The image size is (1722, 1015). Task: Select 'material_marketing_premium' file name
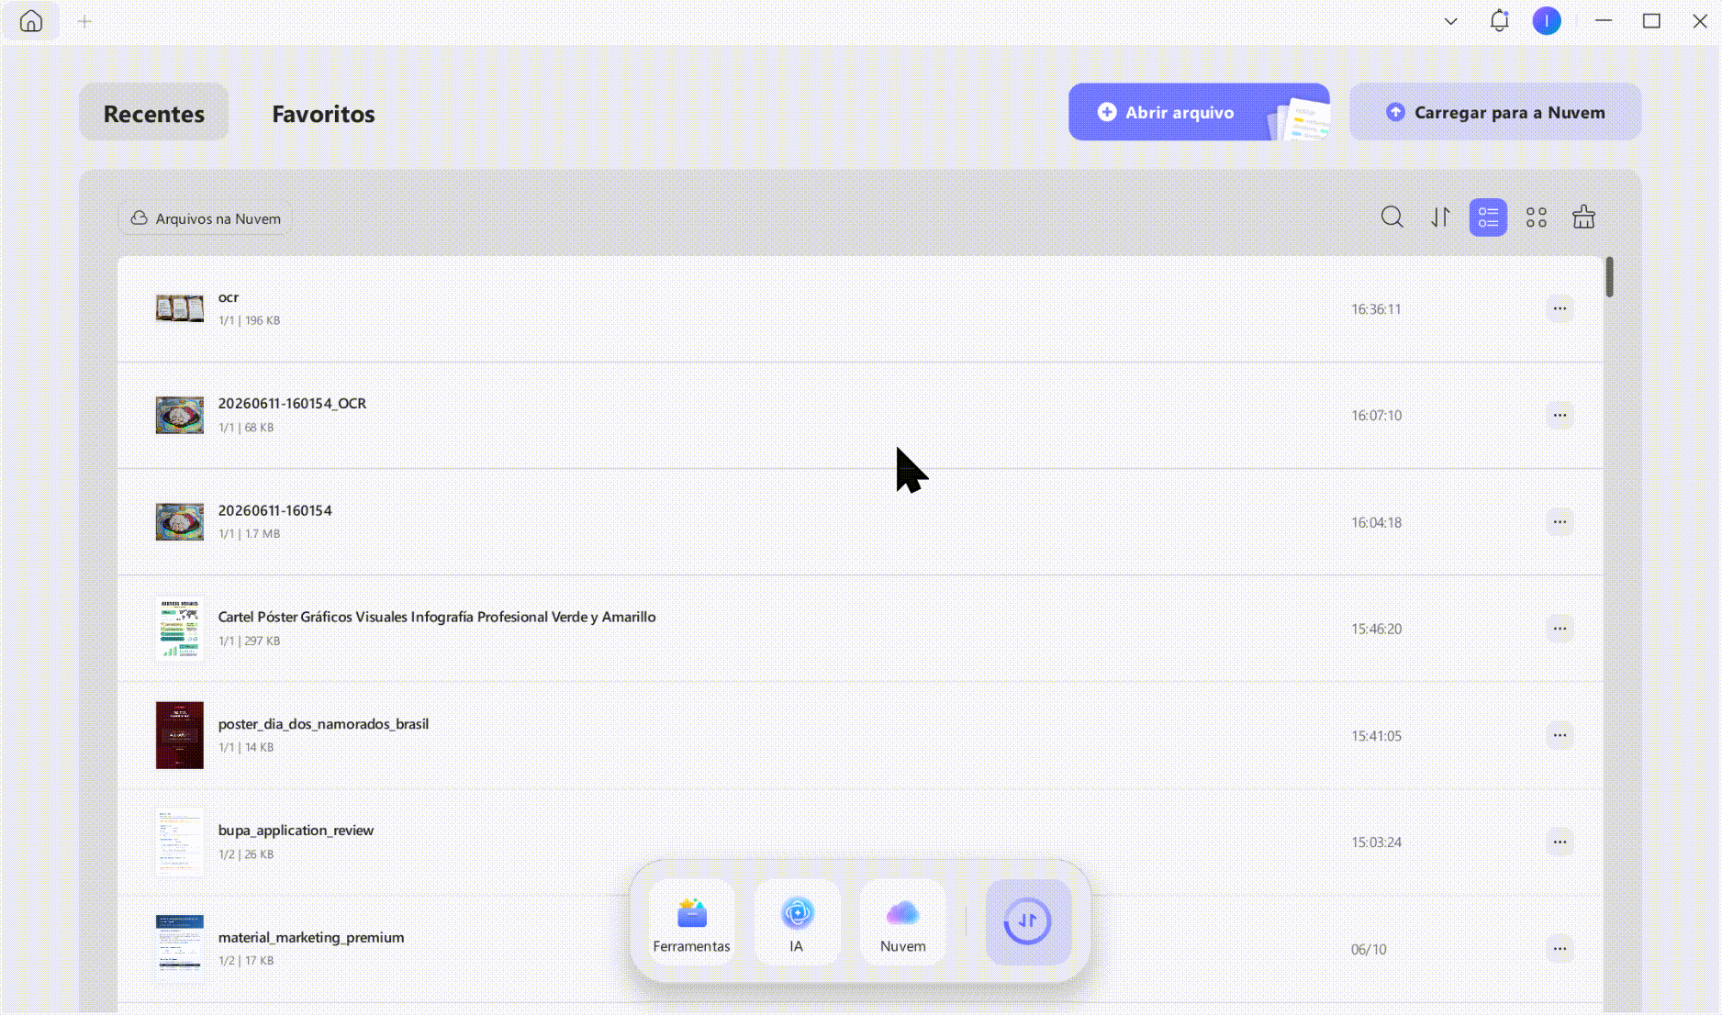[311, 937]
